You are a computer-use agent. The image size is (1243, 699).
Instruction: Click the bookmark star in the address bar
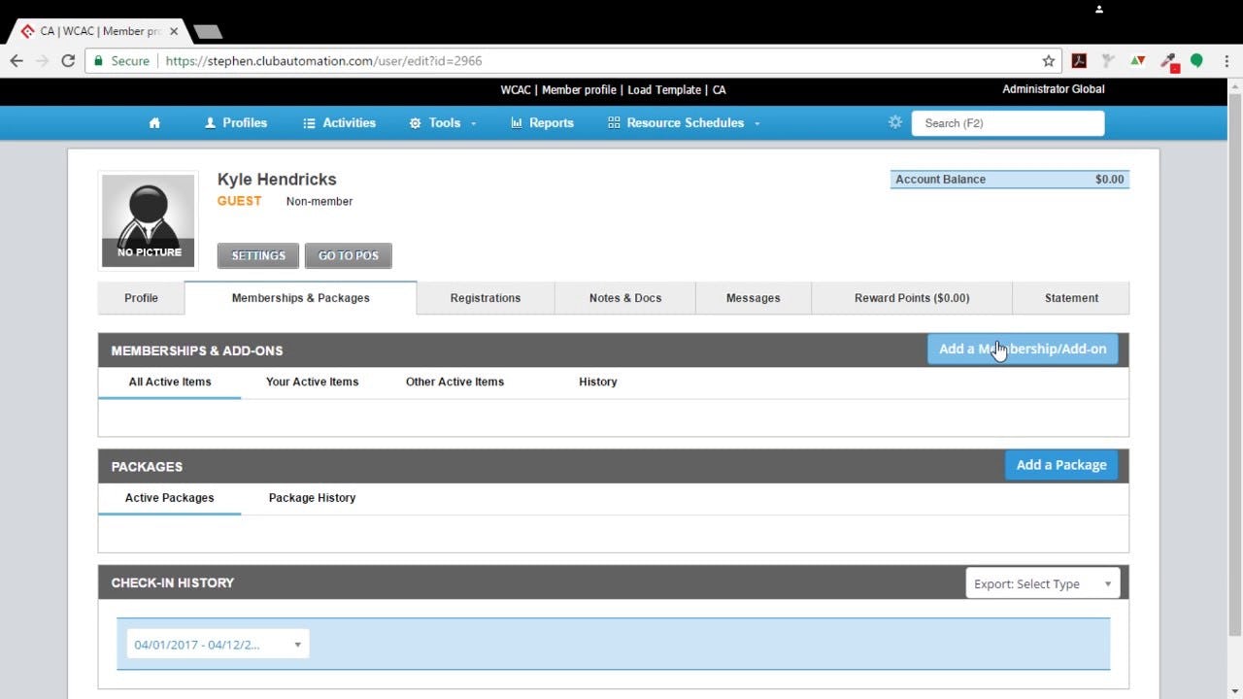pyautogui.click(x=1050, y=60)
